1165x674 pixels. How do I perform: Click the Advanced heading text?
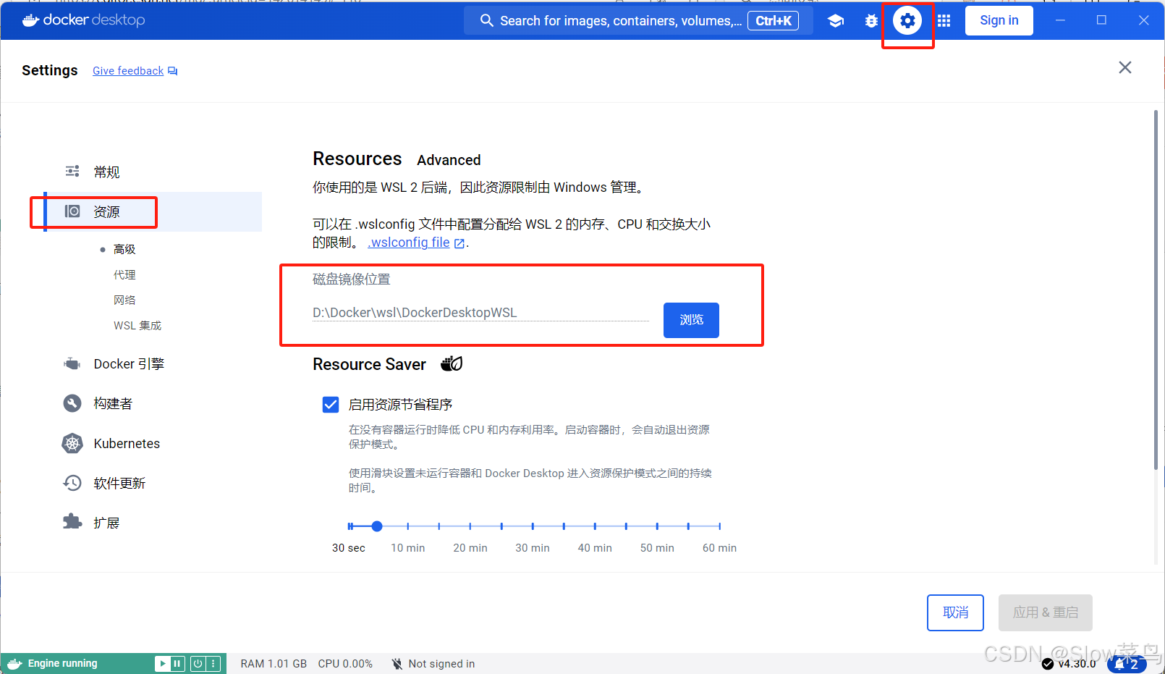[x=449, y=160]
